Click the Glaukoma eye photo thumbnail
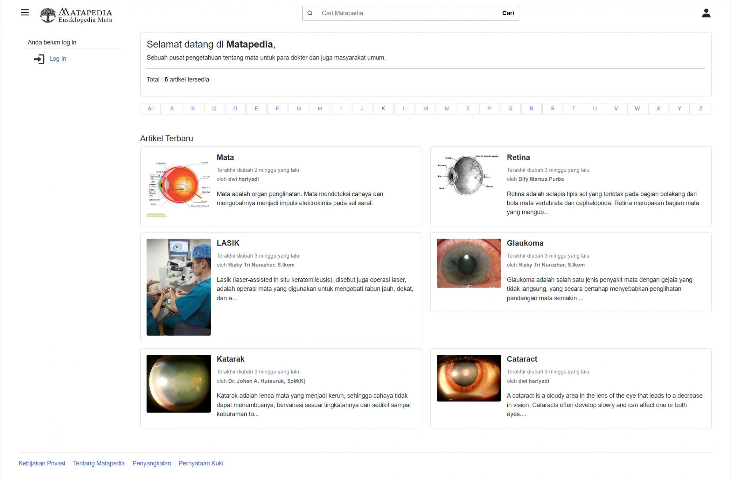 click(469, 263)
